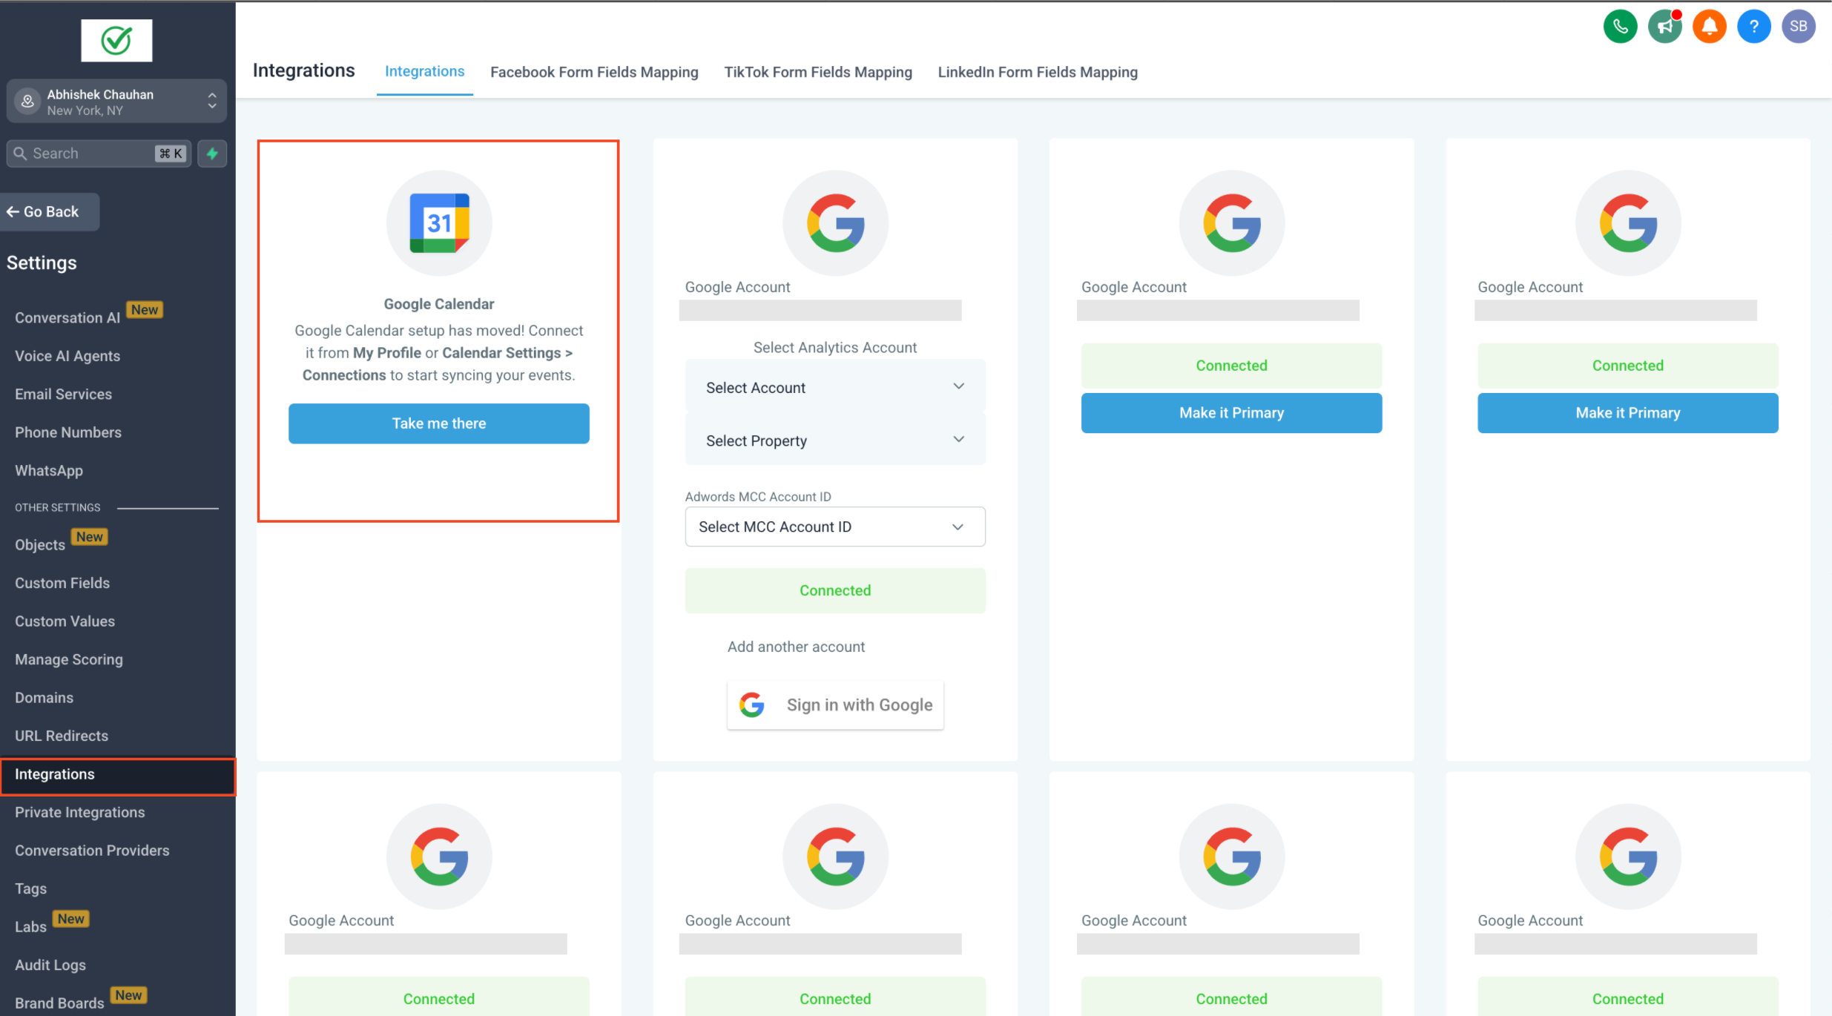Click the green phone dialer icon
The image size is (1832, 1016).
(1620, 27)
